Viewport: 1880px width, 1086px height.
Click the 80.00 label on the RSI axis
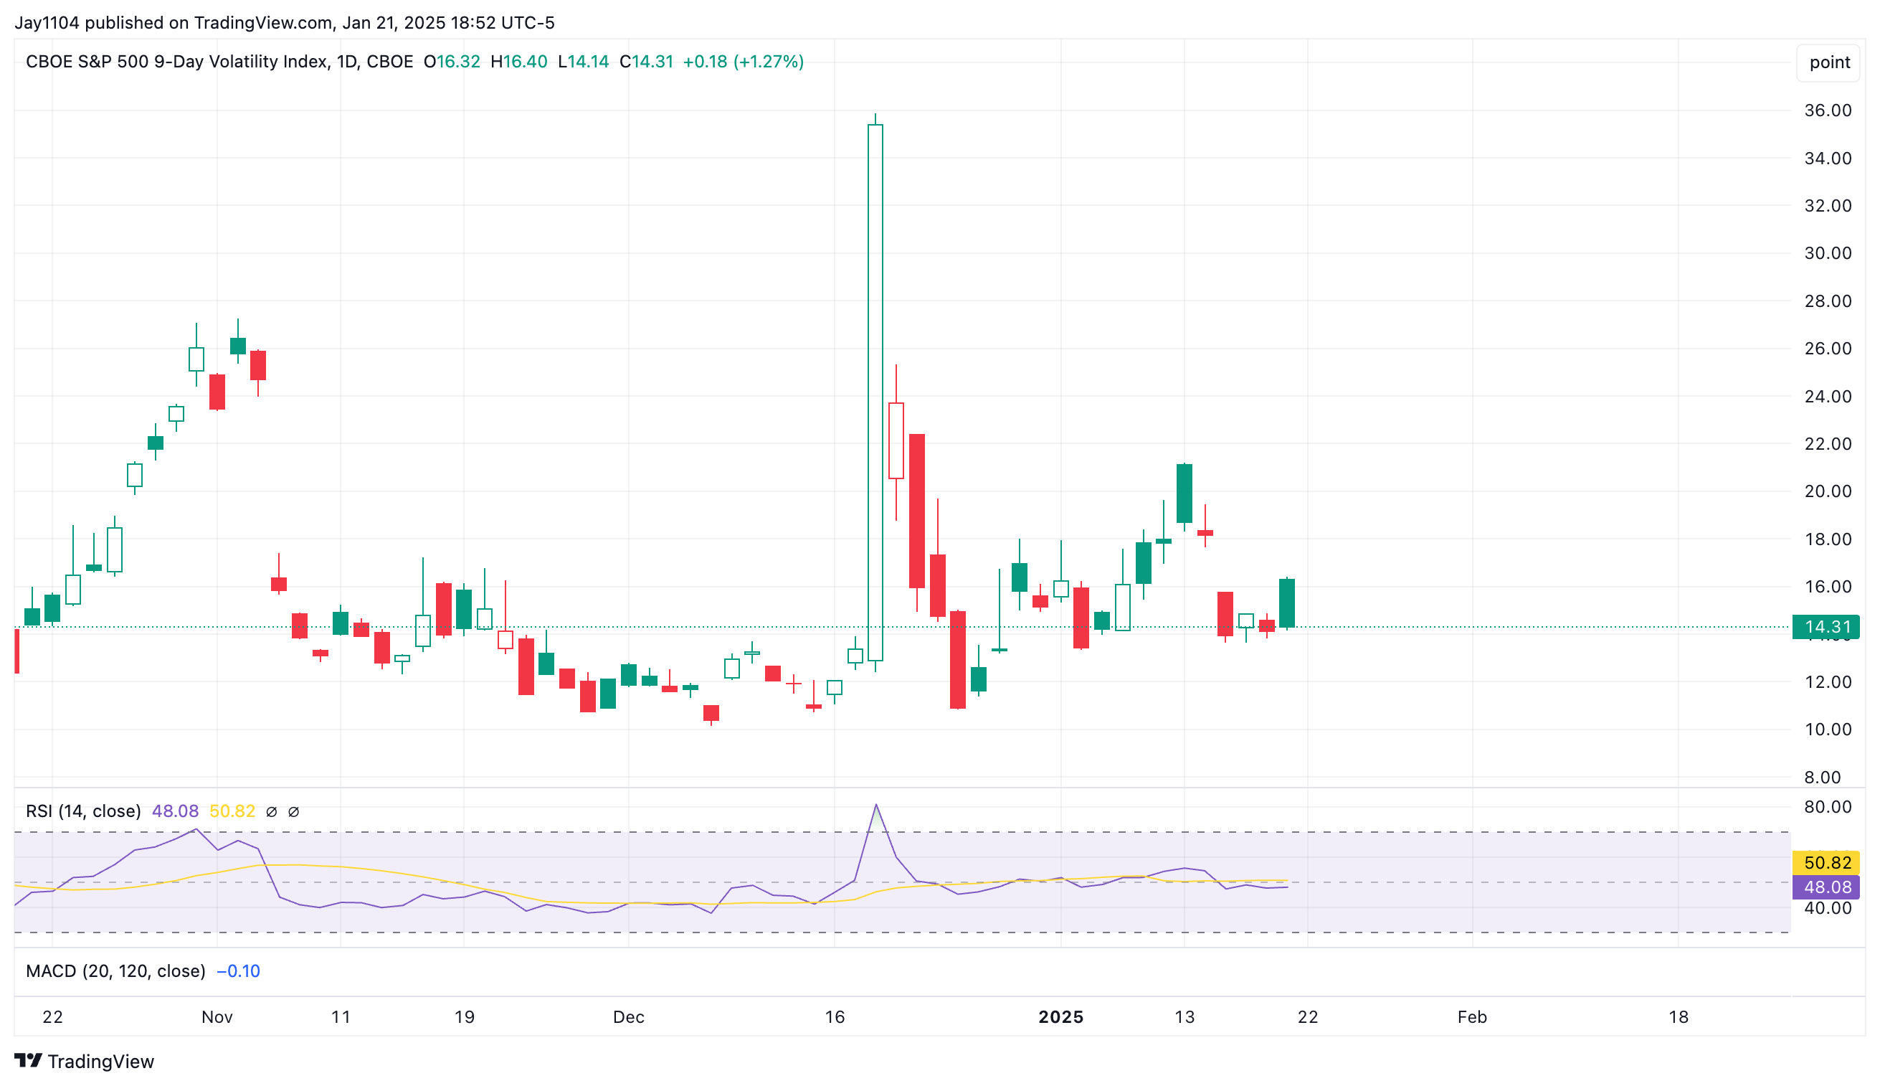point(1828,806)
